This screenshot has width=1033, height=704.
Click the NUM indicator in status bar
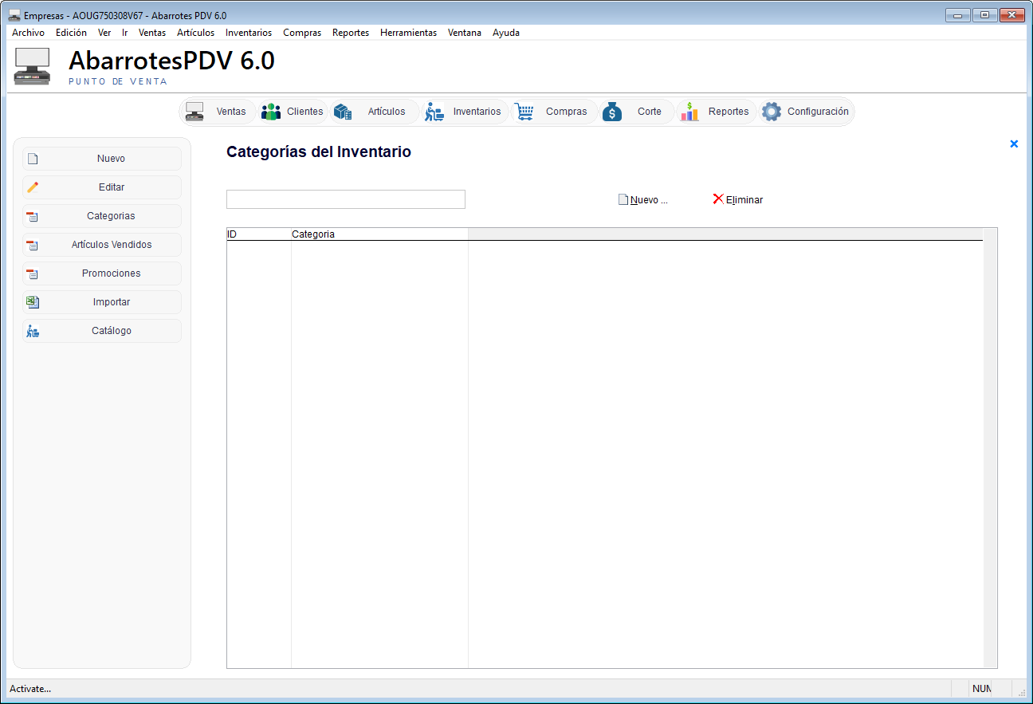click(x=981, y=689)
